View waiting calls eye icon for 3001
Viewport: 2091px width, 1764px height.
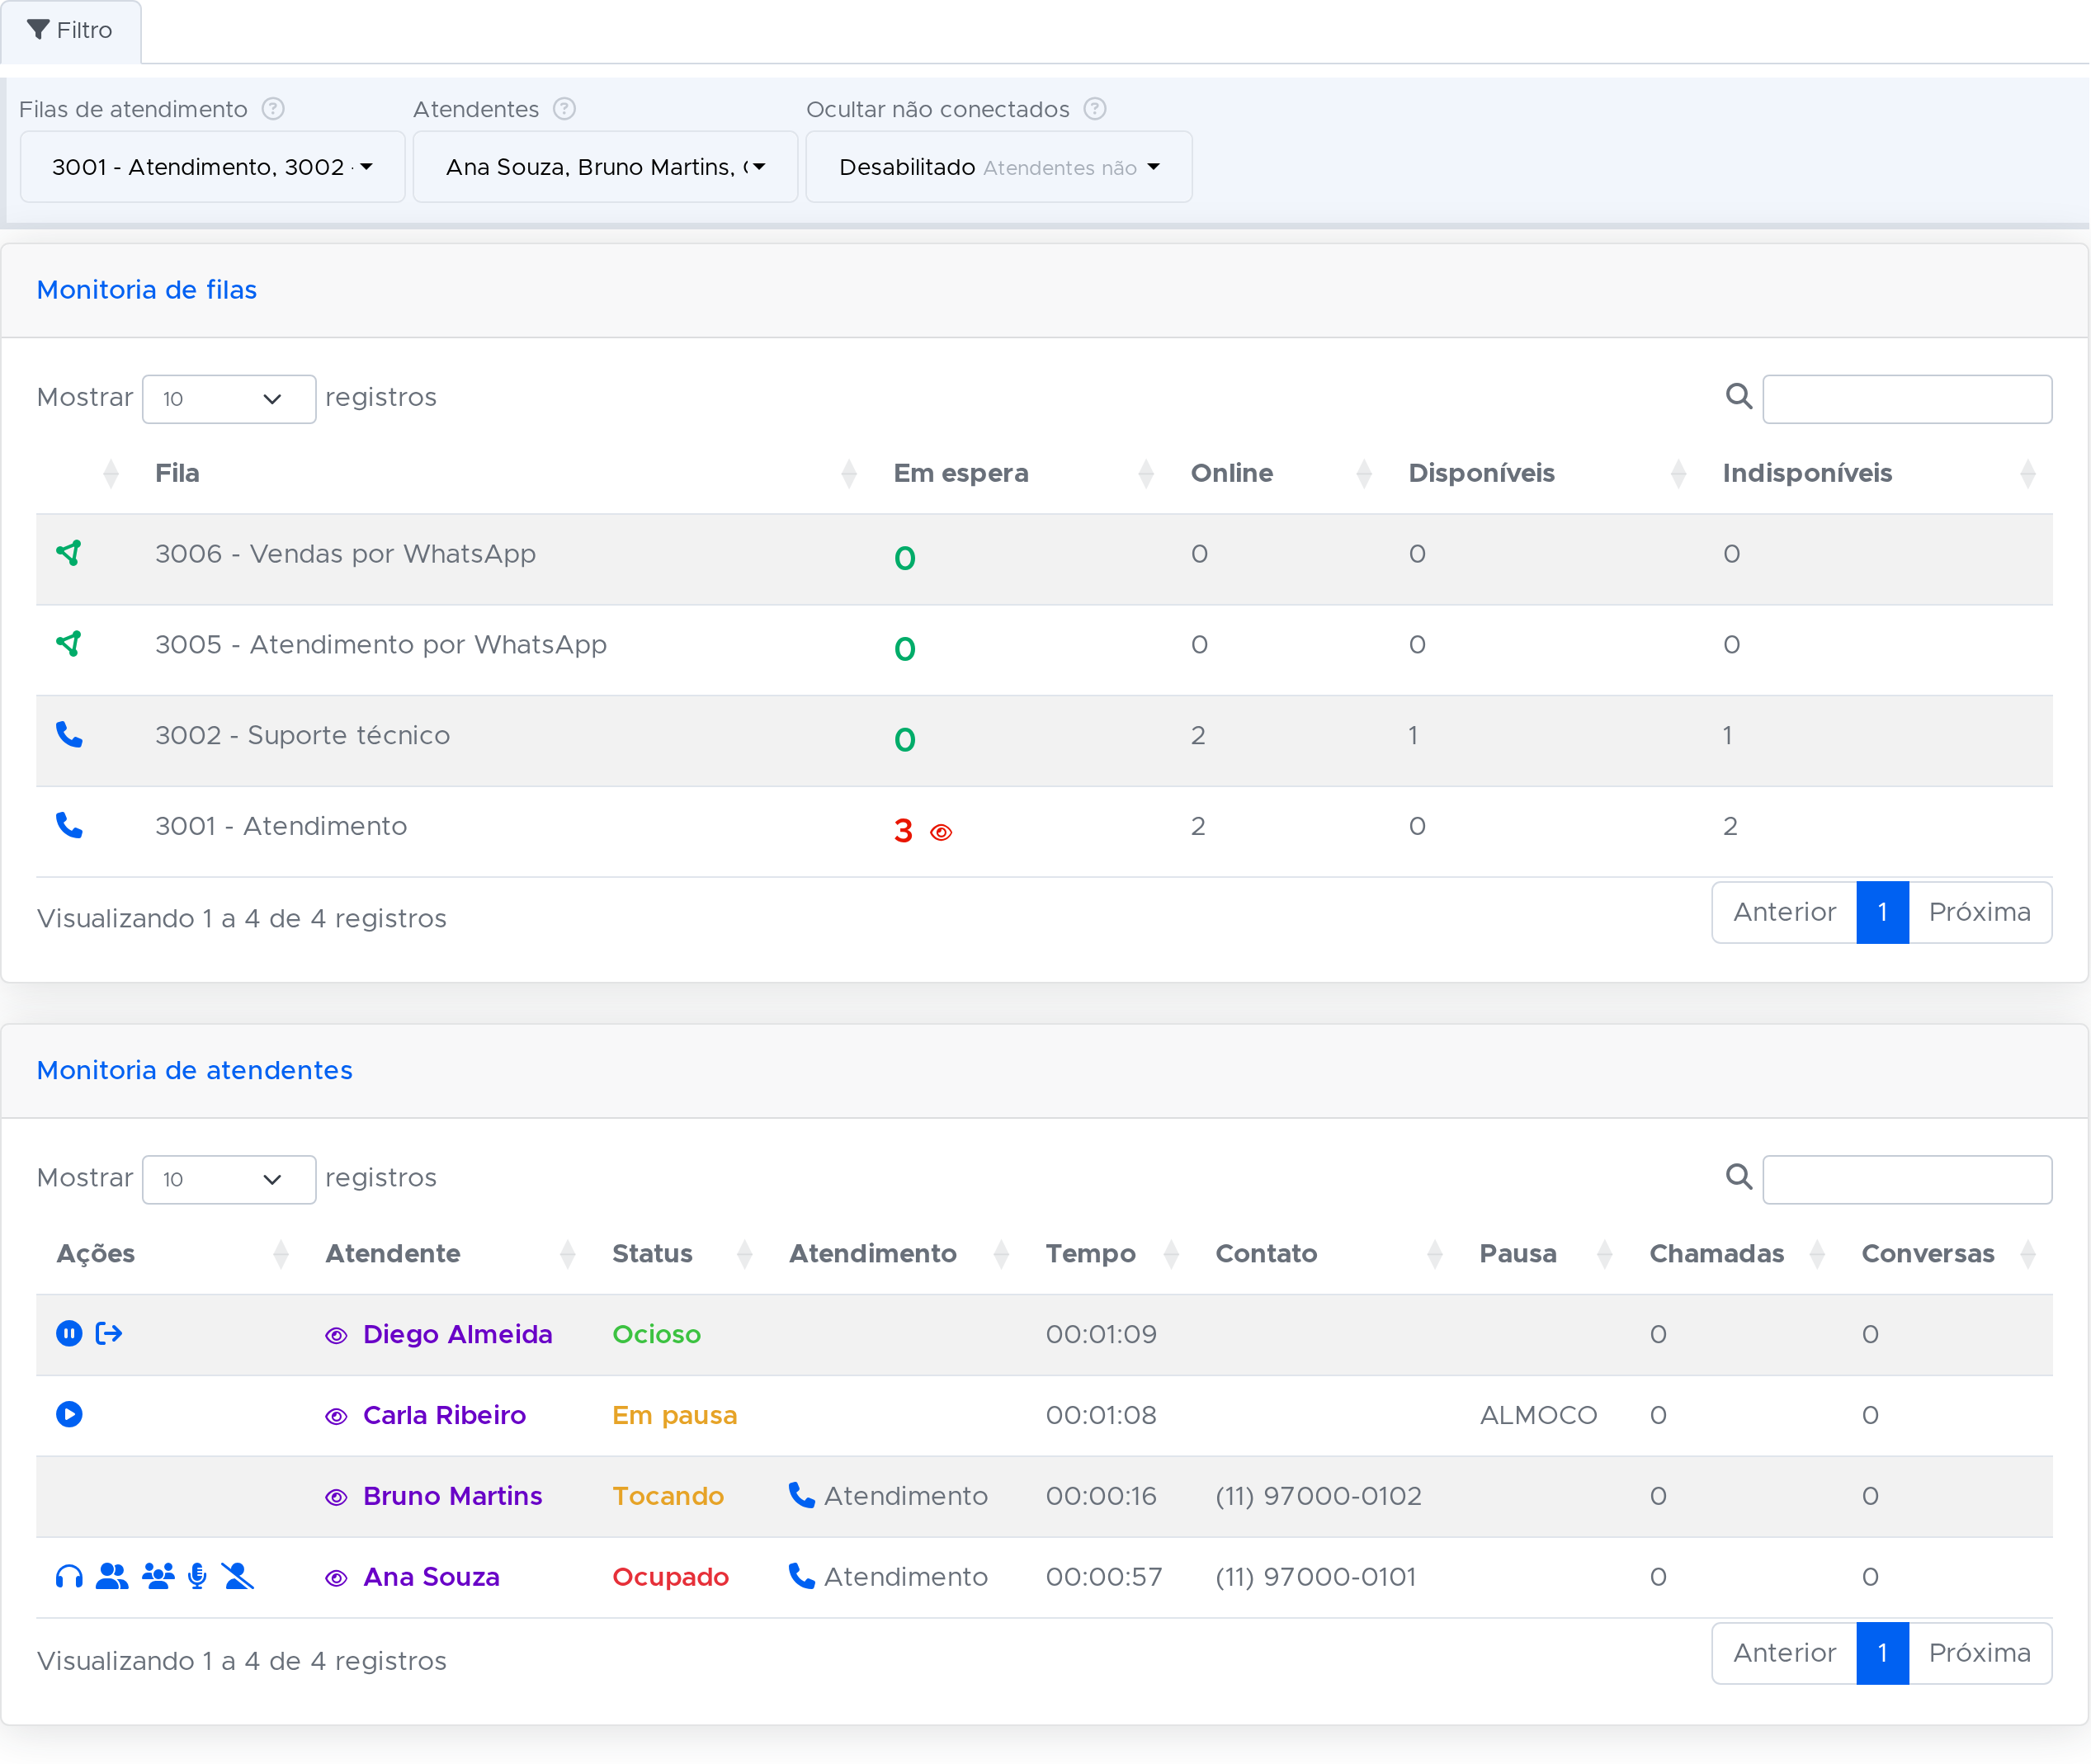[x=941, y=832]
